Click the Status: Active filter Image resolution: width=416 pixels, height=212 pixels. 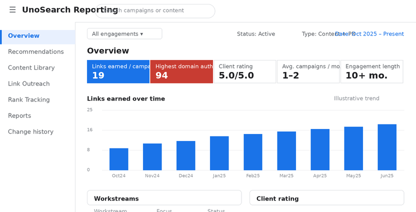(x=256, y=34)
